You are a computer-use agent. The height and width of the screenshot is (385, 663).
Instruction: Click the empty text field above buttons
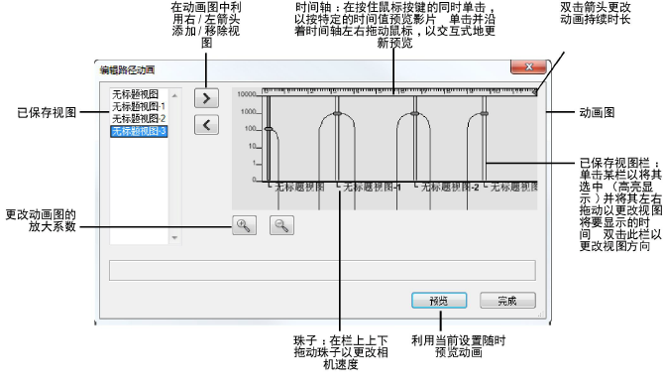(x=322, y=270)
